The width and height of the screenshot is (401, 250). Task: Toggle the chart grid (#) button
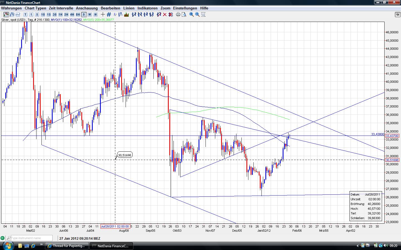pos(109,14)
